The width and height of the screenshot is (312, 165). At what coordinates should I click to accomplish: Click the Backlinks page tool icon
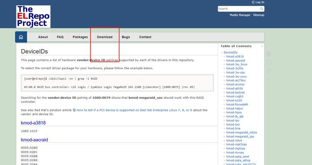(x=269, y=71)
